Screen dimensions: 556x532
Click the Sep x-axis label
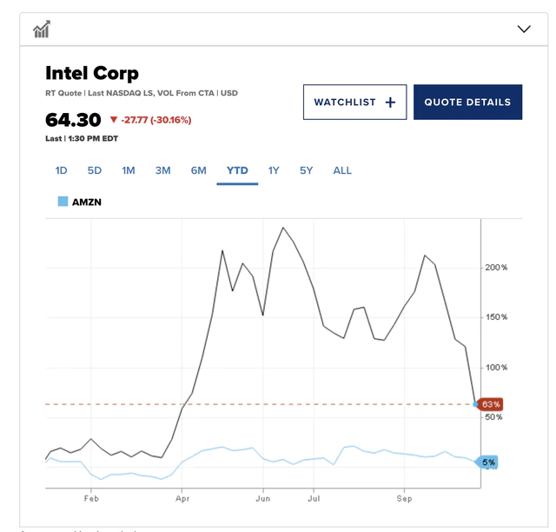[x=404, y=499]
